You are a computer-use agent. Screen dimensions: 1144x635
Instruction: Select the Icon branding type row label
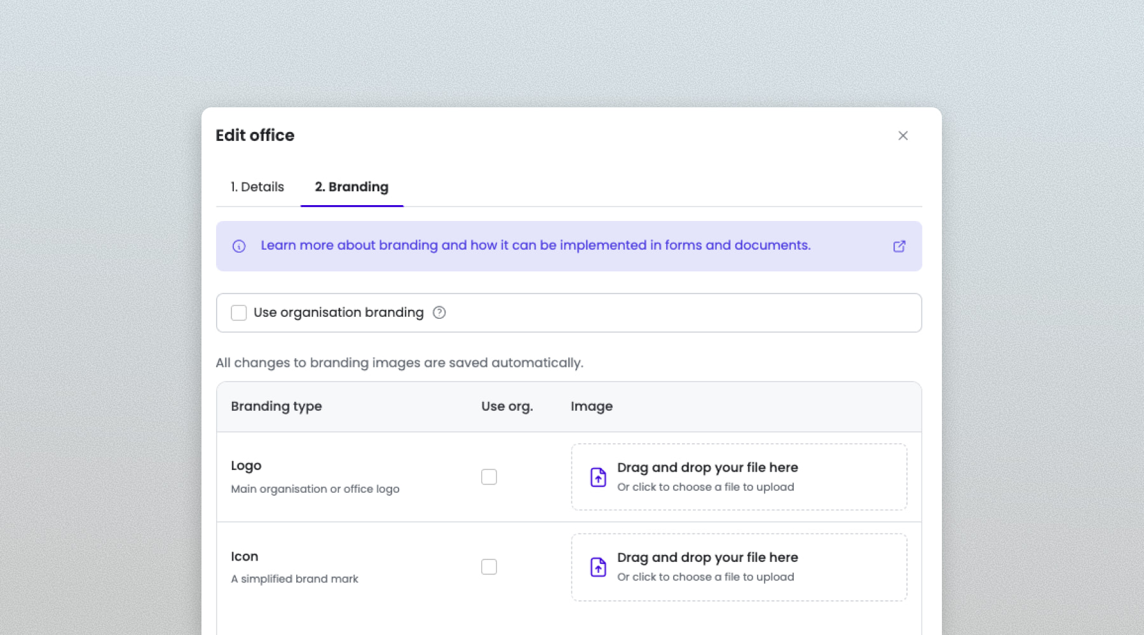pyautogui.click(x=245, y=557)
